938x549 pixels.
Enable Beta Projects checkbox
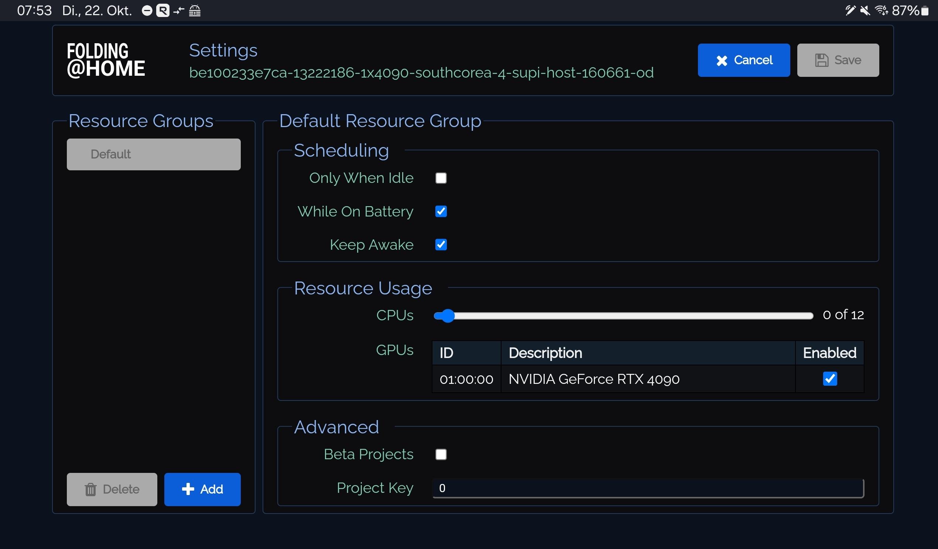441,454
